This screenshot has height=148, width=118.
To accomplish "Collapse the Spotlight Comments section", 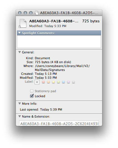I will pos(19,33).
